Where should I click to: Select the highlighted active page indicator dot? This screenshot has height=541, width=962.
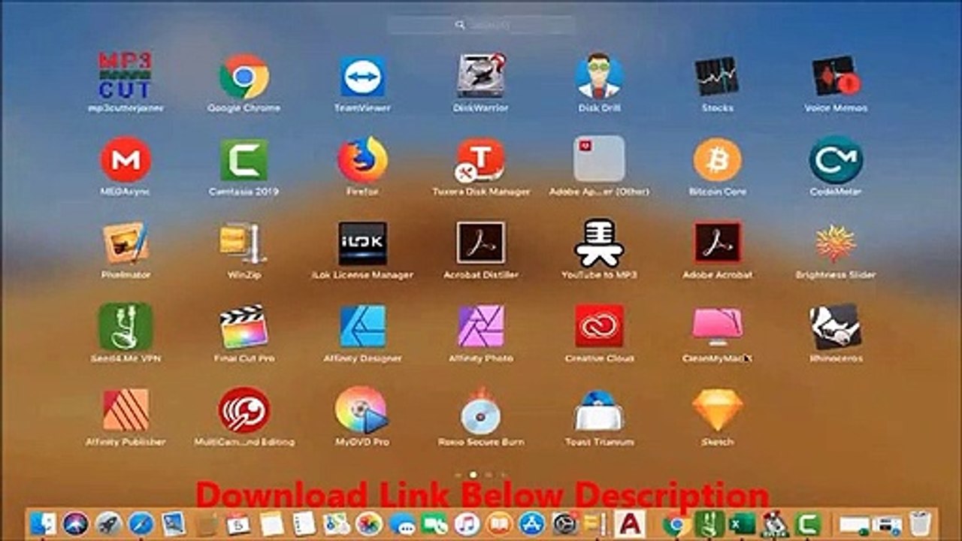[473, 475]
